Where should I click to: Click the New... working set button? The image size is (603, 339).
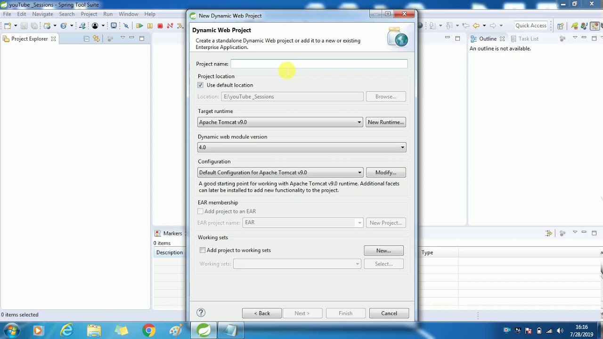(383, 251)
